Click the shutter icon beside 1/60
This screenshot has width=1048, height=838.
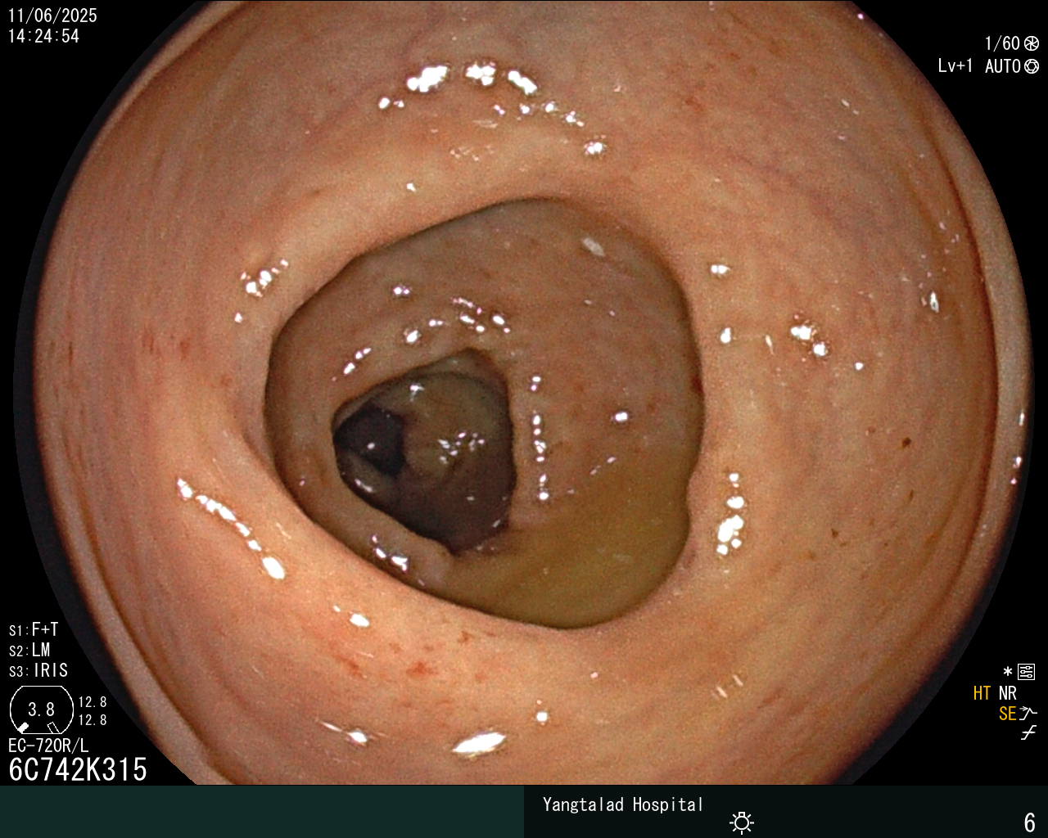pos(1032,43)
